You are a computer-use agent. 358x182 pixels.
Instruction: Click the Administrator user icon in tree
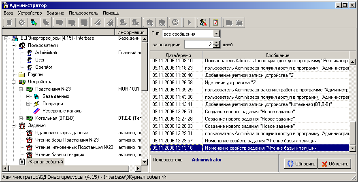(x=30, y=53)
